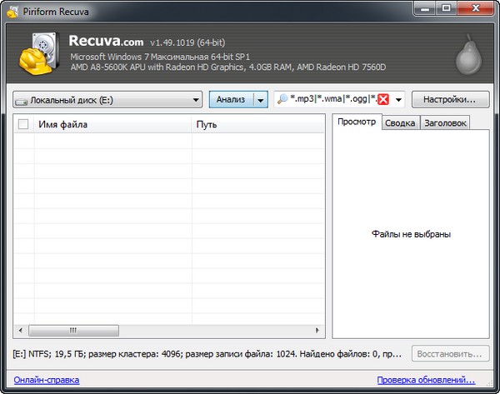
Task: Click the Piriform pear logo icon
Action: [467, 55]
